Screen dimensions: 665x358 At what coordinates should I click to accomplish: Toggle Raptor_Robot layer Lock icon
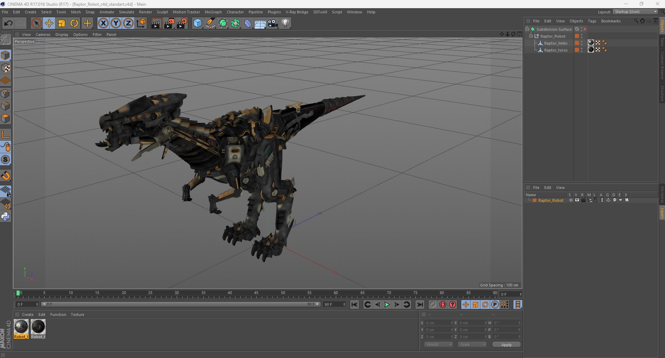click(x=595, y=200)
